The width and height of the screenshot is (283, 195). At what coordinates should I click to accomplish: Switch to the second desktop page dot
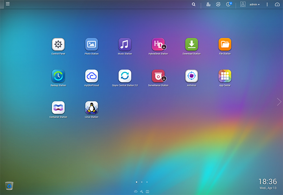point(141,182)
